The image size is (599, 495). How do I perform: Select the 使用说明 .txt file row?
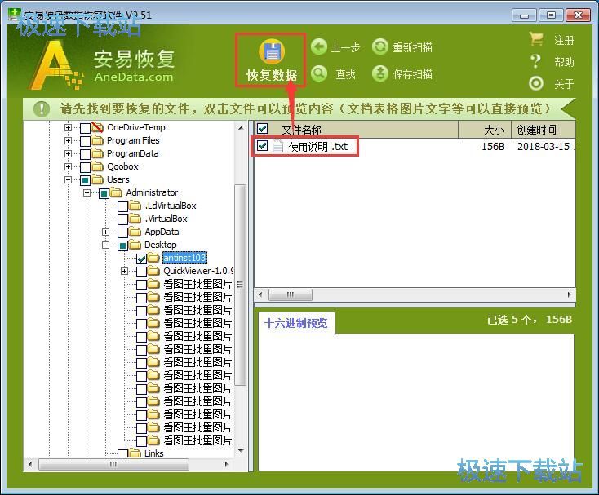(415, 146)
